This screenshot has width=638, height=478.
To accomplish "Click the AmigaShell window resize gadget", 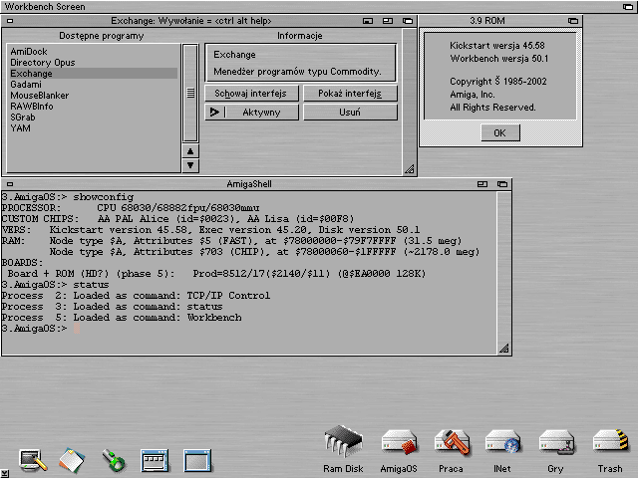I will (504, 349).
